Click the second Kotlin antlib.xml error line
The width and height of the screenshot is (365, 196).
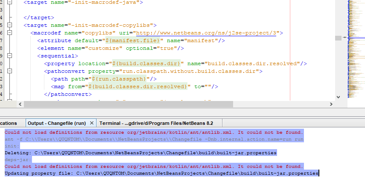[154, 166]
